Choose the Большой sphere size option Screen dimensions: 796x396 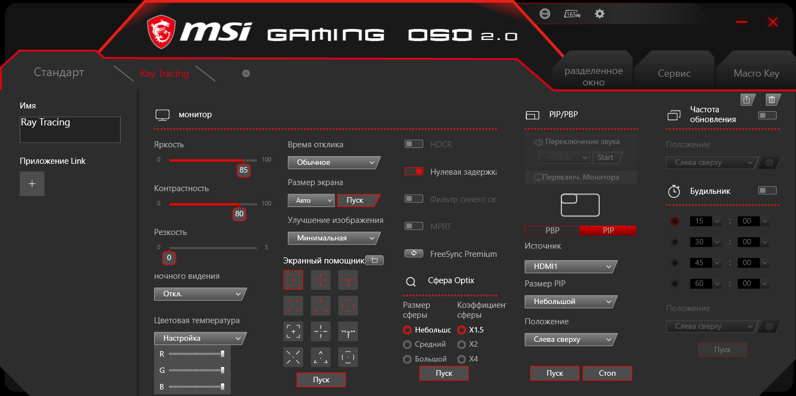coord(407,359)
